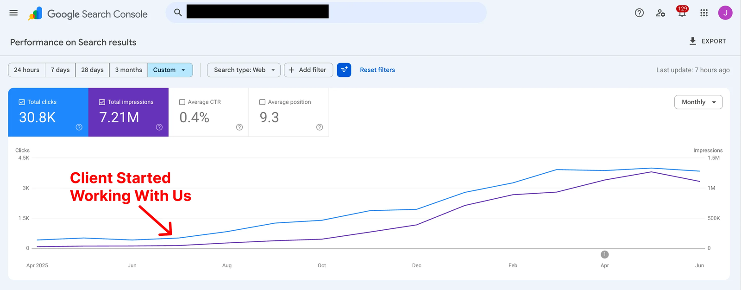The height and width of the screenshot is (290, 741).
Task: Click the 7.21M impressions value
Action: [119, 118]
